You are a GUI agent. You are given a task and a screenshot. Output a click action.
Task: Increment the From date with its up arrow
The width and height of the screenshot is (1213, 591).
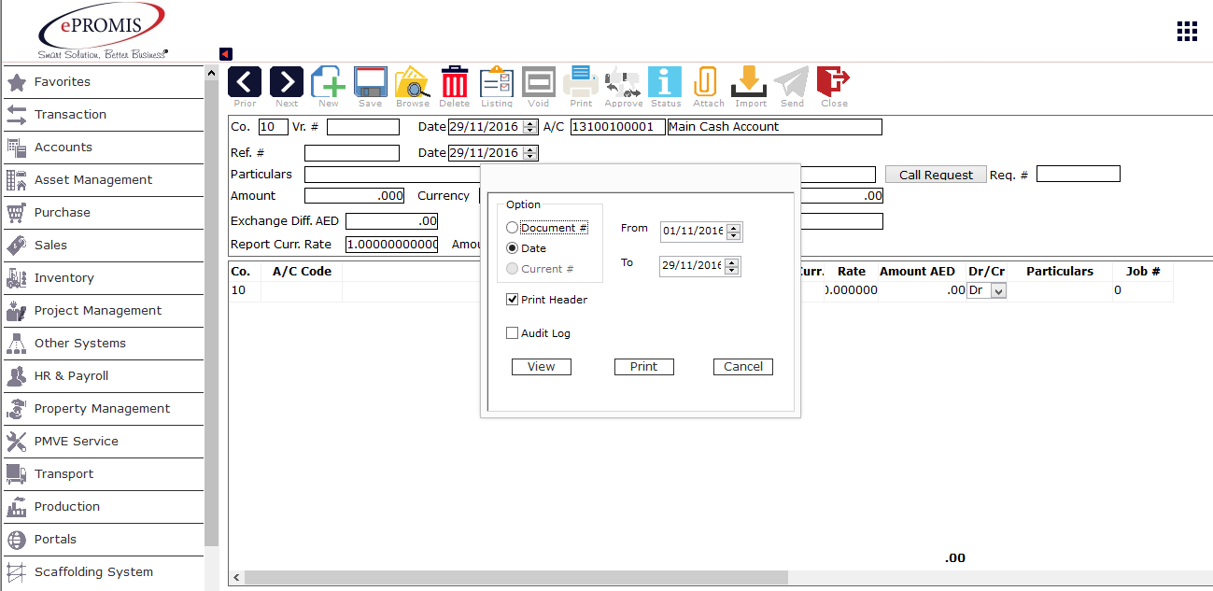735,227
